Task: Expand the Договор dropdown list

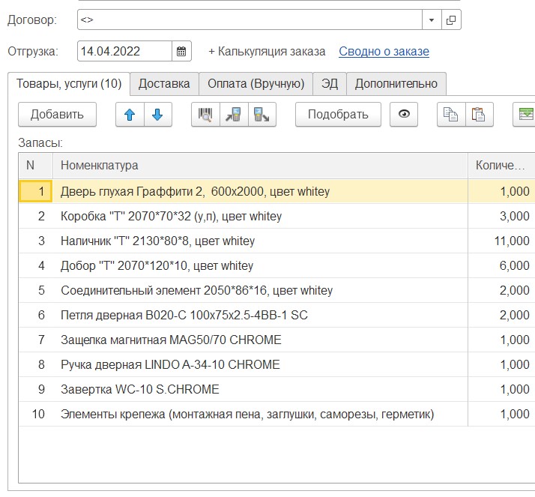Action: pos(432,20)
